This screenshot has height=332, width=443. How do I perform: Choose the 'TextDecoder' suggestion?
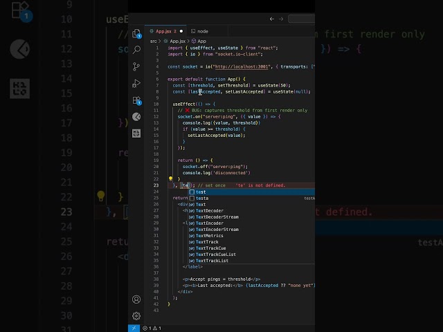252,210
